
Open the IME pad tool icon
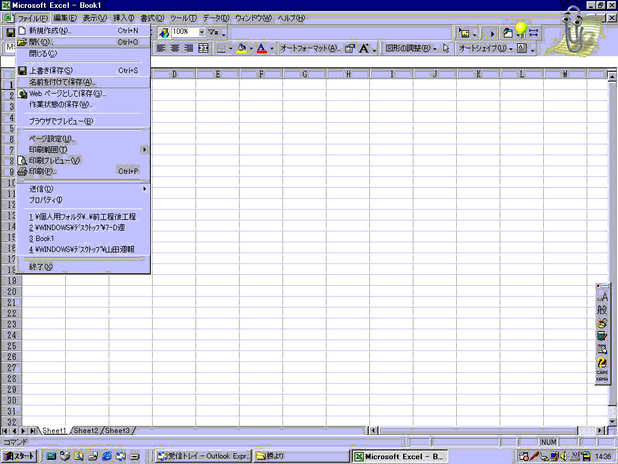(x=602, y=323)
